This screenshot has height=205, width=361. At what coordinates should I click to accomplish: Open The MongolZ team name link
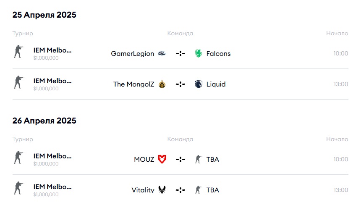[x=133, y=84]
